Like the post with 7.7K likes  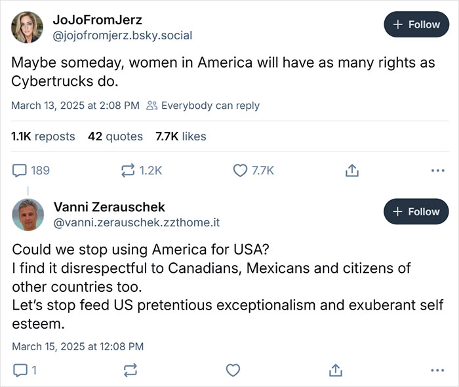[241, 171]
